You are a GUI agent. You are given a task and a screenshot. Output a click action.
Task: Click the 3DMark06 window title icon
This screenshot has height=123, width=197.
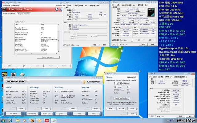pos(5,78)
